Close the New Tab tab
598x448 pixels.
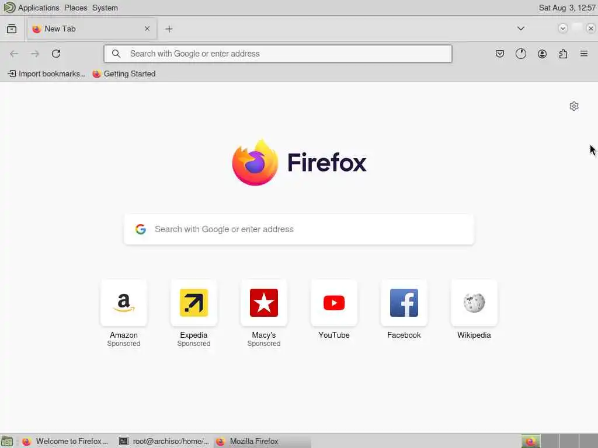pos(147,29)
